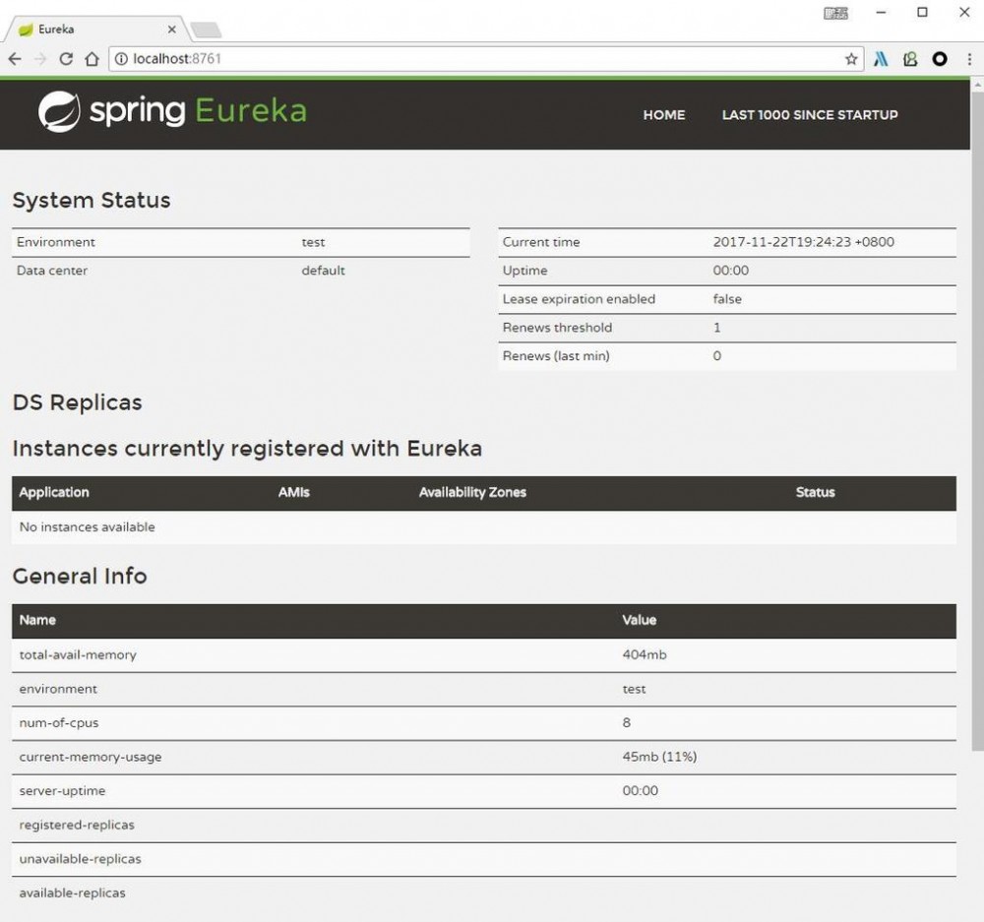984x922 pixels.
Task: Click the 'No instances available' row
Action: [484, 527]
